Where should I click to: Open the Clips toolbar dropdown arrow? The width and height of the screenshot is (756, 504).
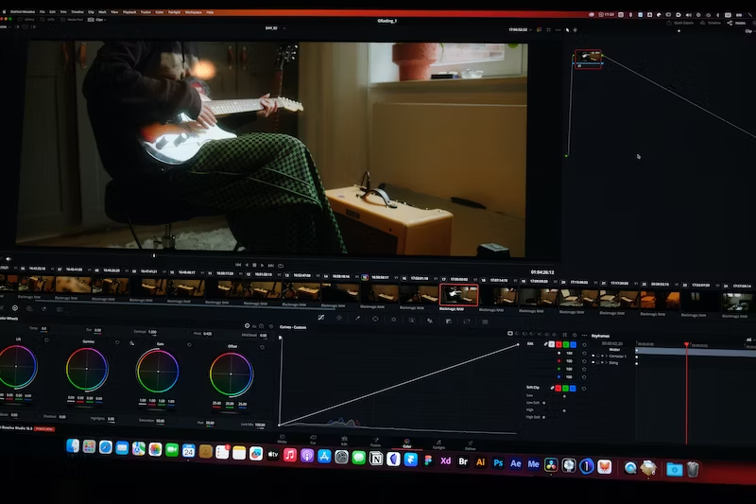pyautogui.click(x=104, y=20)
